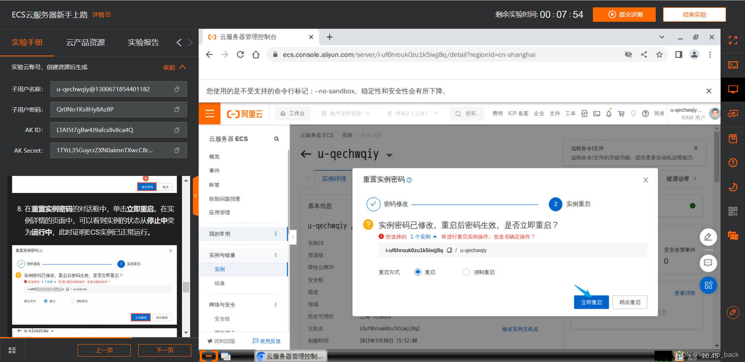Bookmark this page with the star icon
The image size is (745, 362).
[x=659, y=55]
